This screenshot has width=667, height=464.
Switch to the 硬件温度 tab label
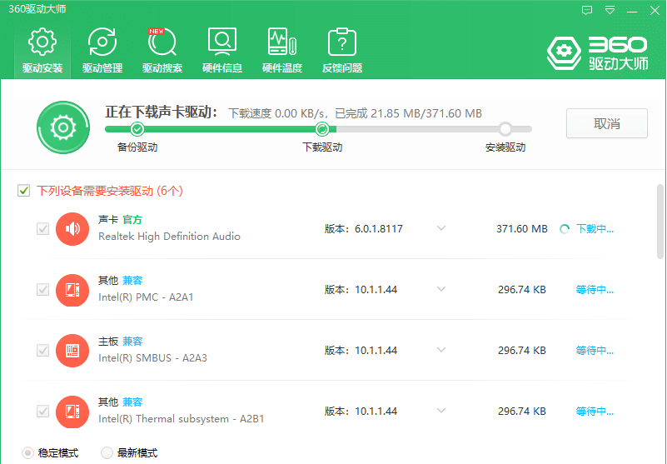coord(282,68)
